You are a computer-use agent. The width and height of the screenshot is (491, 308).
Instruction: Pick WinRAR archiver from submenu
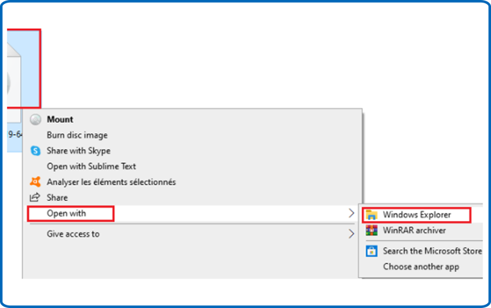click(x=414, y=230)
